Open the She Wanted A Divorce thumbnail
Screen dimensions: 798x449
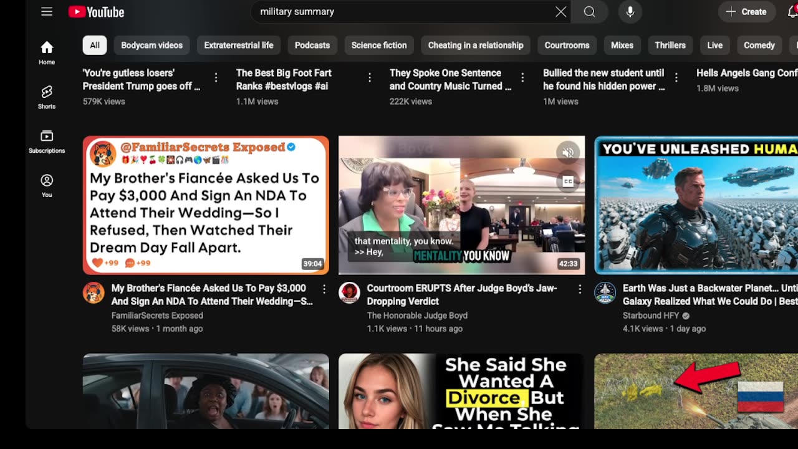[x=462, y=391]
